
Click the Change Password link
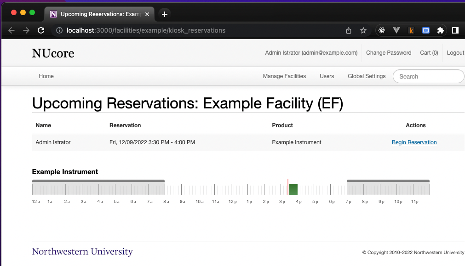pyautogui.click(x=389, y=53)
